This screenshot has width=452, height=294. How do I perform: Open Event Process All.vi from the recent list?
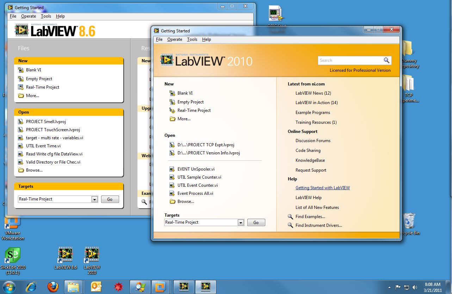195,193
